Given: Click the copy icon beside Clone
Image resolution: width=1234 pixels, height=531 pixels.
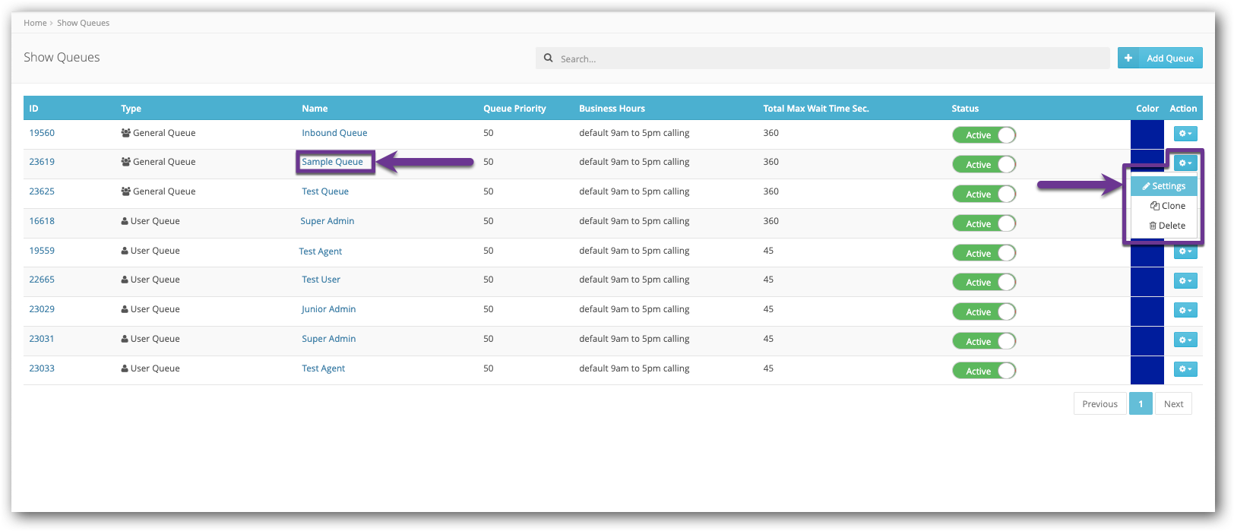Looking at the screenshot, I should [x=1154, y=206].
